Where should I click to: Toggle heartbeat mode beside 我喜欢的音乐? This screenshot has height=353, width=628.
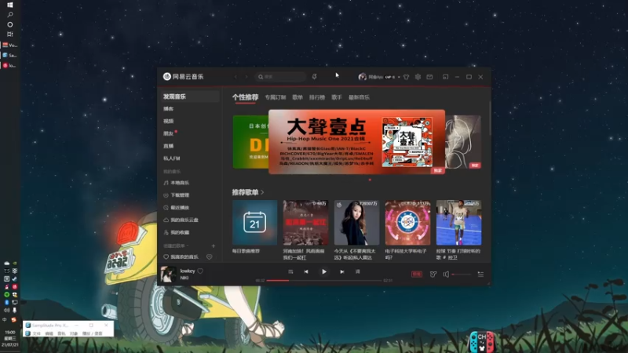click(x=209, y=257)
